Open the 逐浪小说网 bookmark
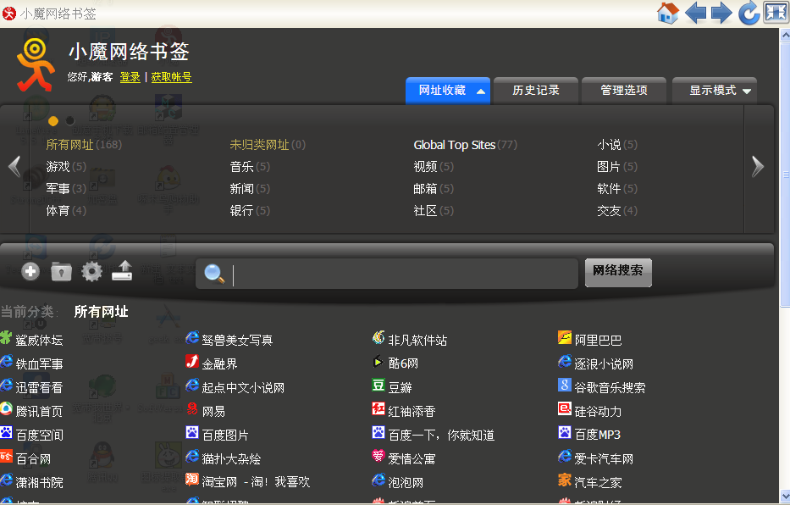 tap(604, 363)
